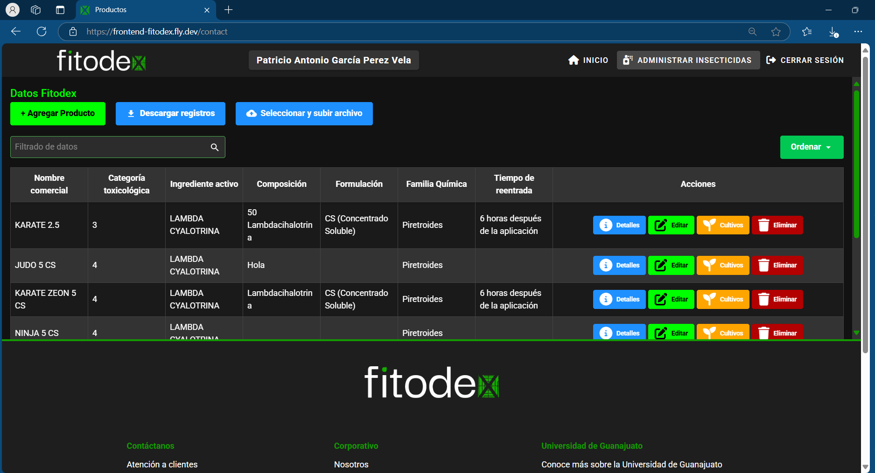Open browser downloads icon
The height and width of the screenshot is (473, 875).
tap(833, 32)
